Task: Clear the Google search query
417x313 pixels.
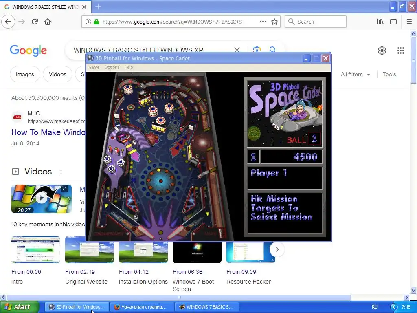Action: [x=237, y=49]
